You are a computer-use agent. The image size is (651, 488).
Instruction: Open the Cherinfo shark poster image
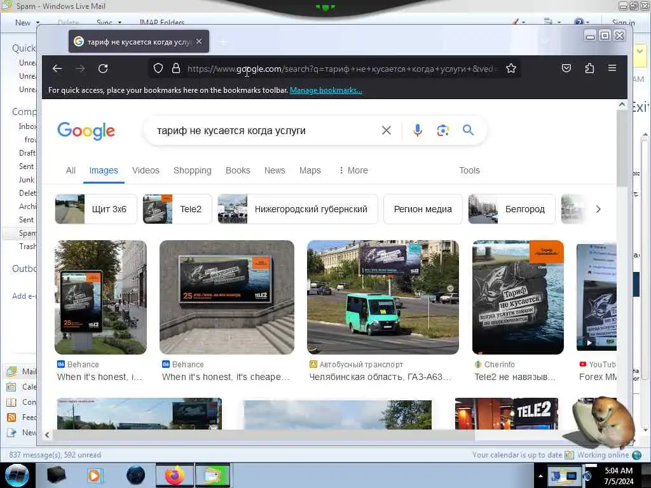tap(517, 297)
